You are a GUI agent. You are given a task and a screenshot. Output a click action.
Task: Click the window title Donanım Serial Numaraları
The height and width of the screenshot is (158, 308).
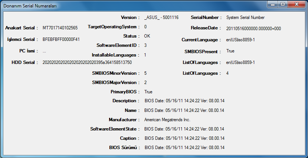pos(30,6)
